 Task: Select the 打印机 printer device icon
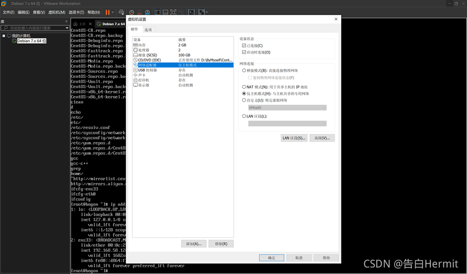click(x=136, y=80)
